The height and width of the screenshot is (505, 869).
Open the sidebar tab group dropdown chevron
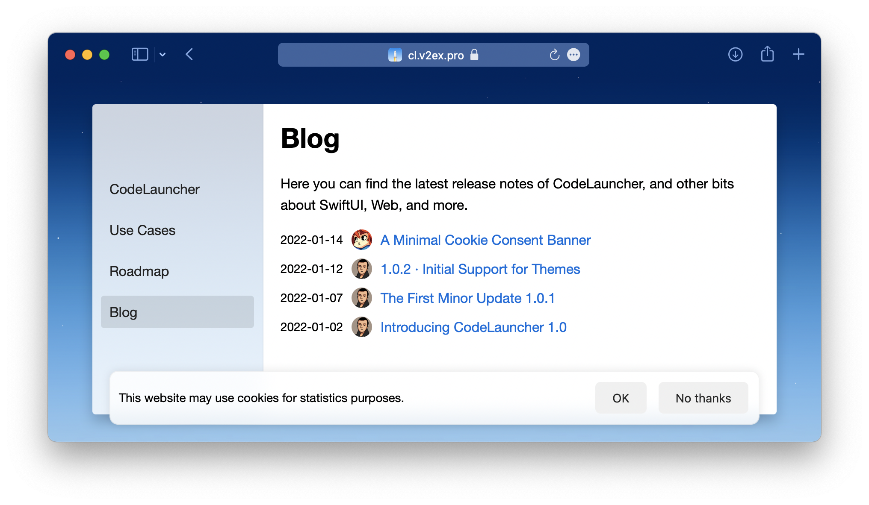click(163, 54)
